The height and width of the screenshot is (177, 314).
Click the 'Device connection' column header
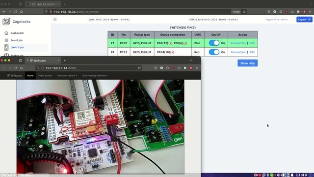[173, 34]
